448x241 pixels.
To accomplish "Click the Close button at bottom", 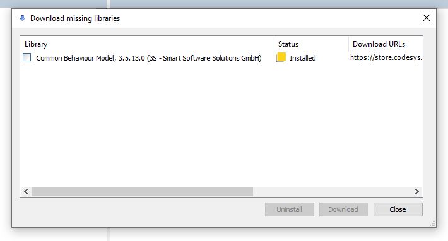I will [398, 209].
